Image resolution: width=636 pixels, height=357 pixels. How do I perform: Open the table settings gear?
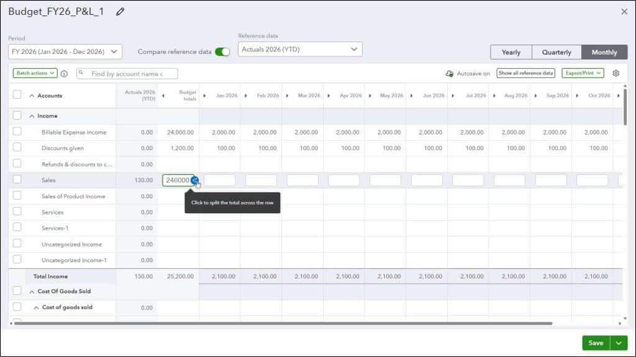click(x=616, y=73)
